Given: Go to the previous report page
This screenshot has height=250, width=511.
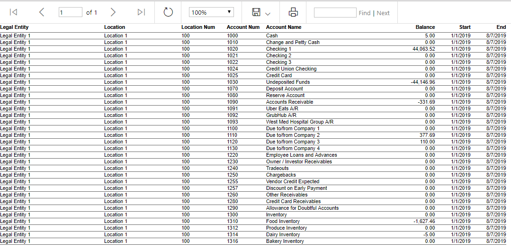Looking at the screenshot, I should tap(41, 12).
